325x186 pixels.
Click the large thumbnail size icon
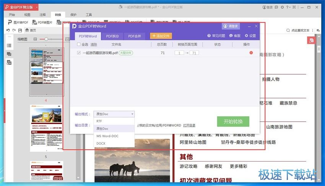(67, 39)
